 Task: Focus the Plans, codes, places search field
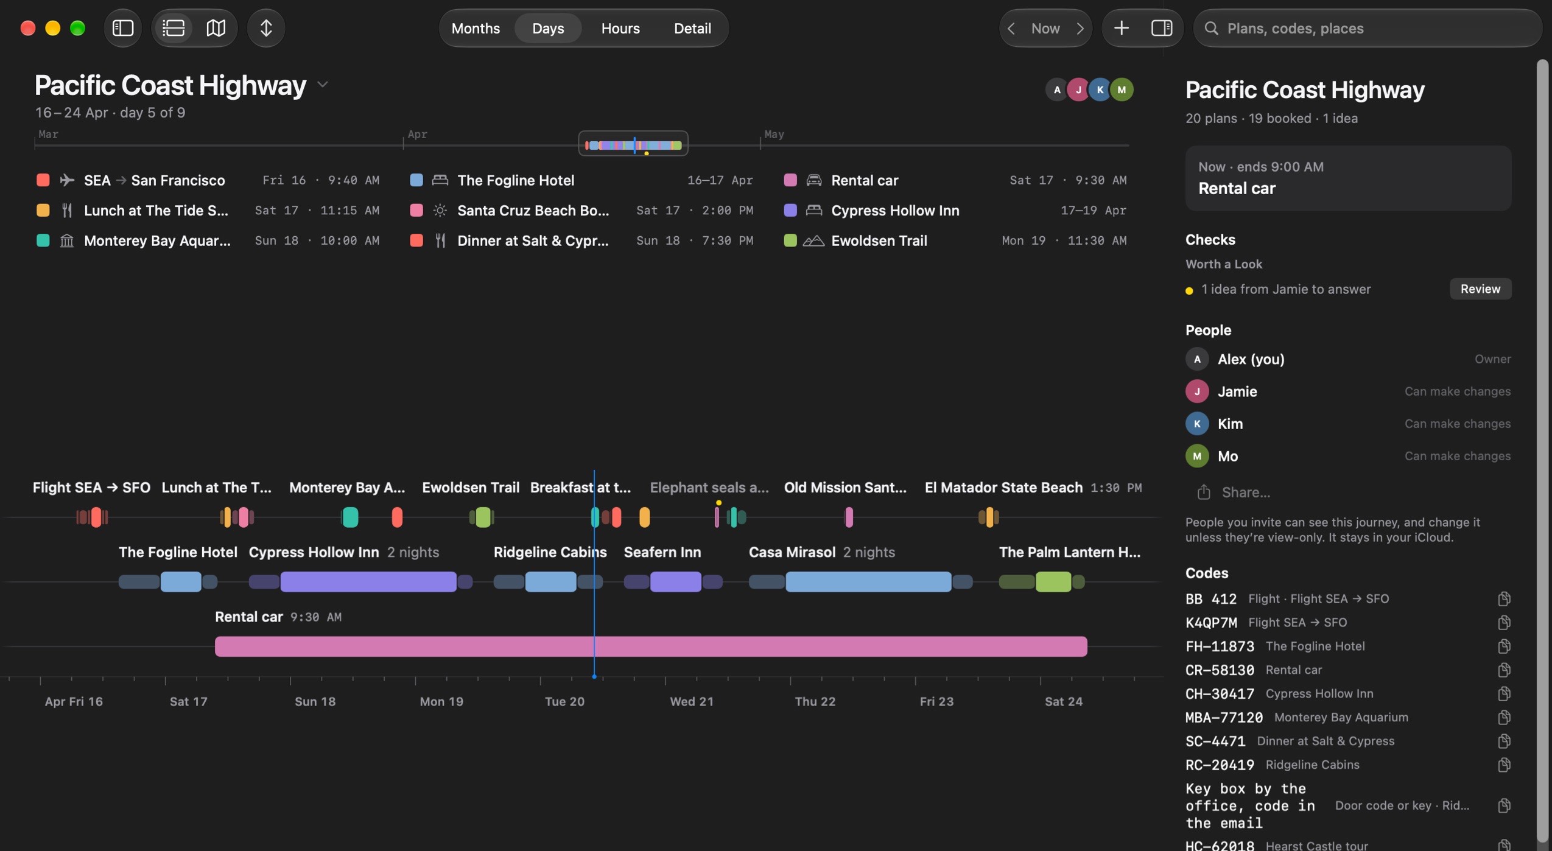[x=1368, y=28]
